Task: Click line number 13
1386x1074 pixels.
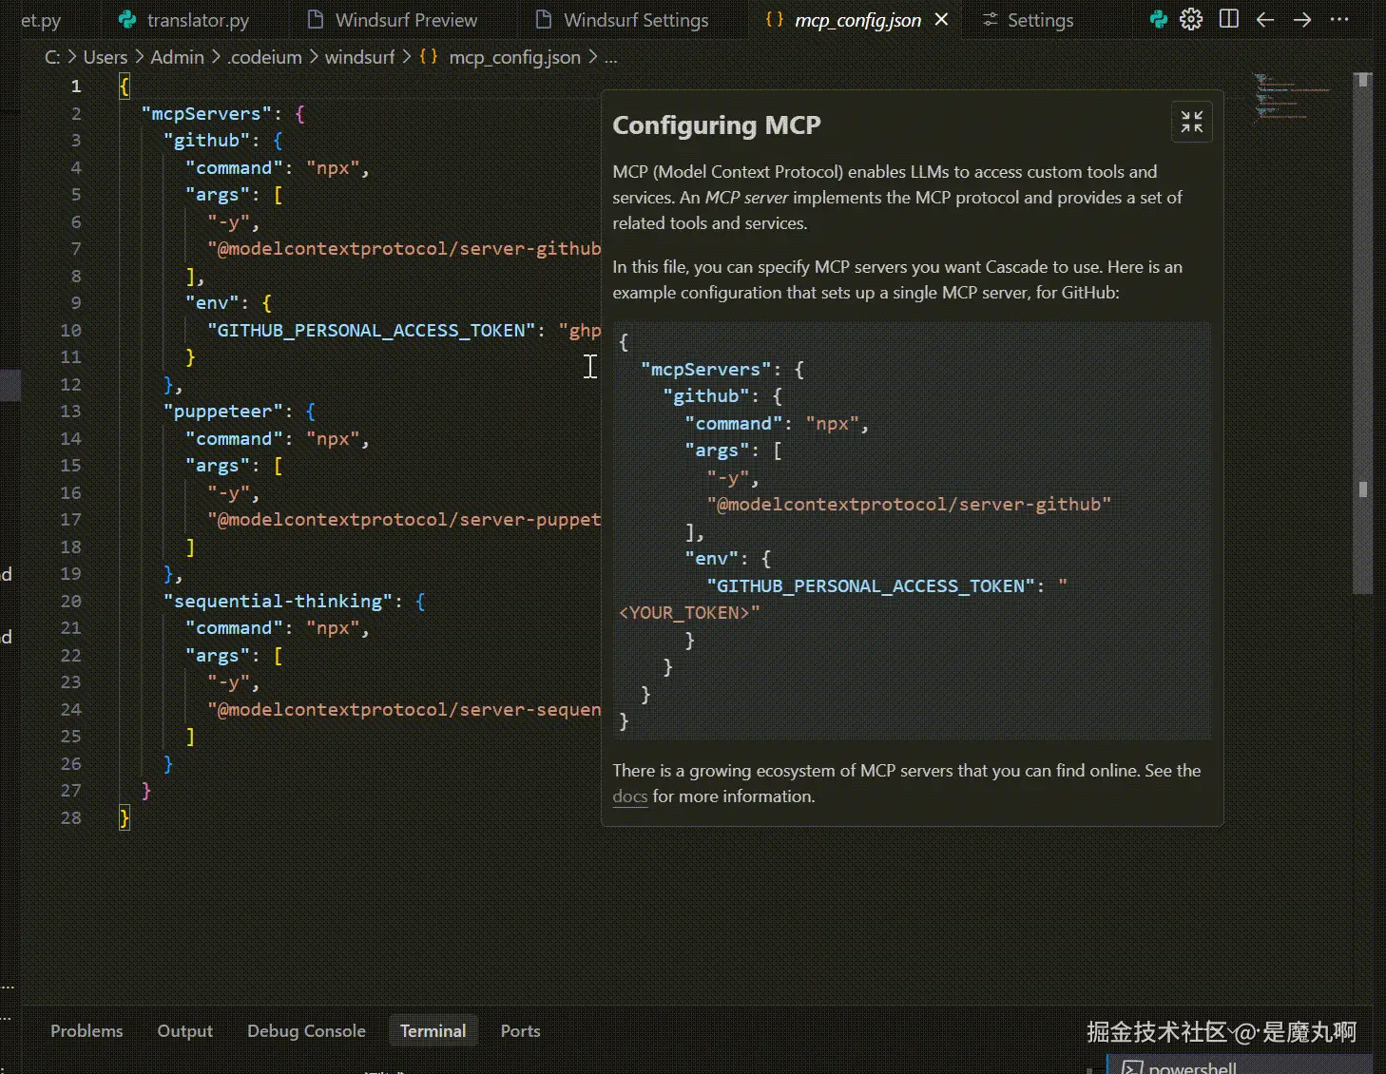Action: 70,412
